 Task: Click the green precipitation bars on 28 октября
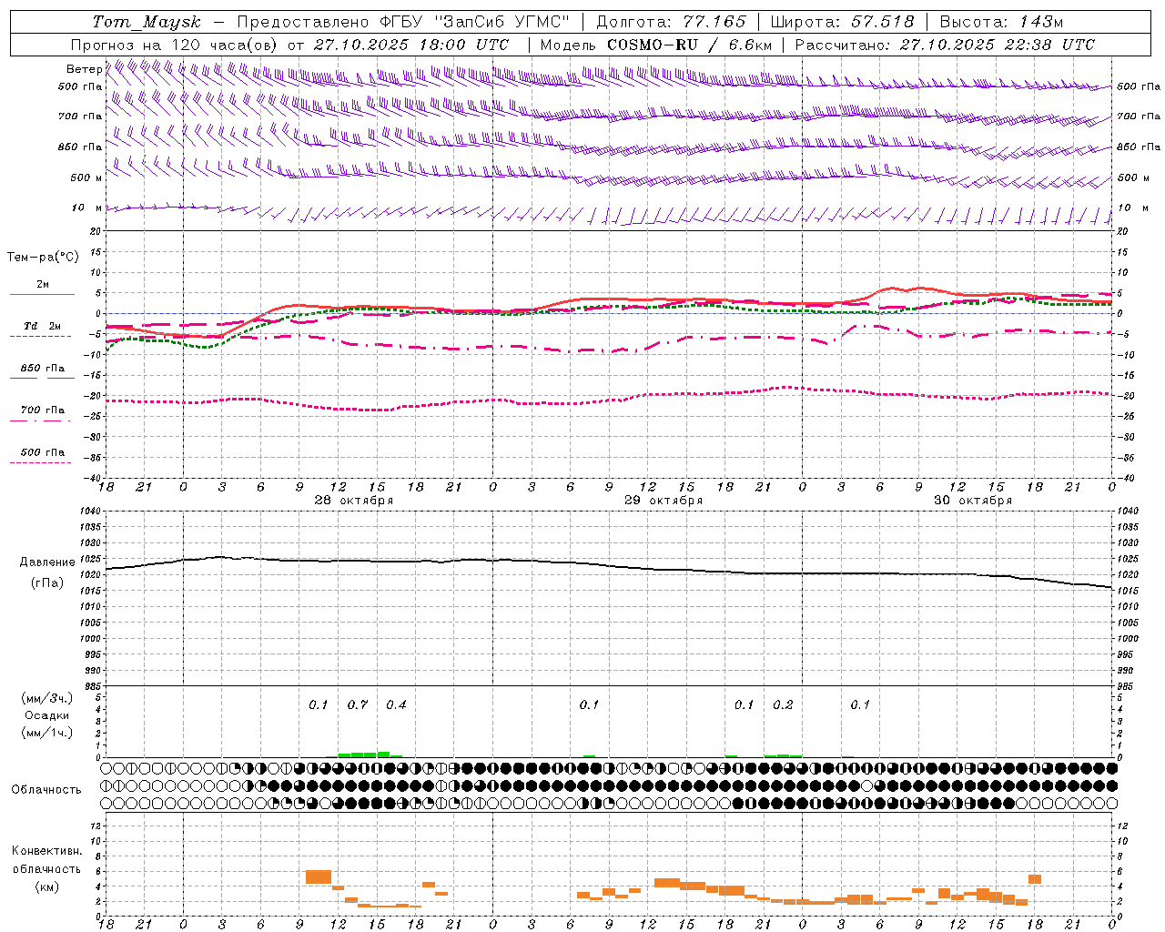370,755
